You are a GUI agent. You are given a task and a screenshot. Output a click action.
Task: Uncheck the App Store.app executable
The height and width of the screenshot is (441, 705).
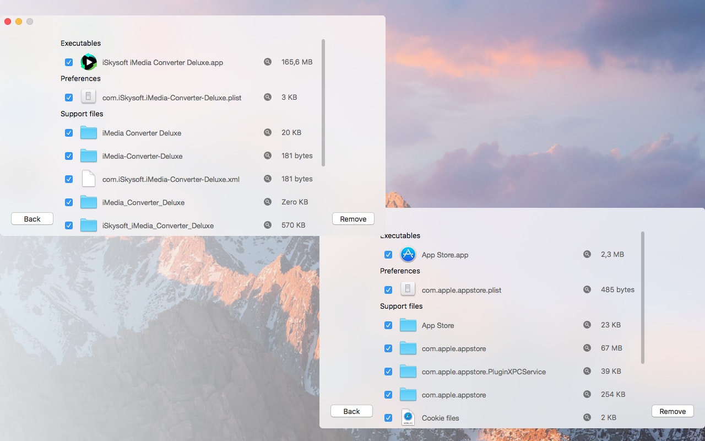(388, 254)
